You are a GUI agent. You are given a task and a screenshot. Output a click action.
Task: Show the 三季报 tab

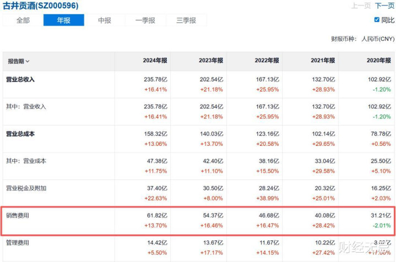186,20
